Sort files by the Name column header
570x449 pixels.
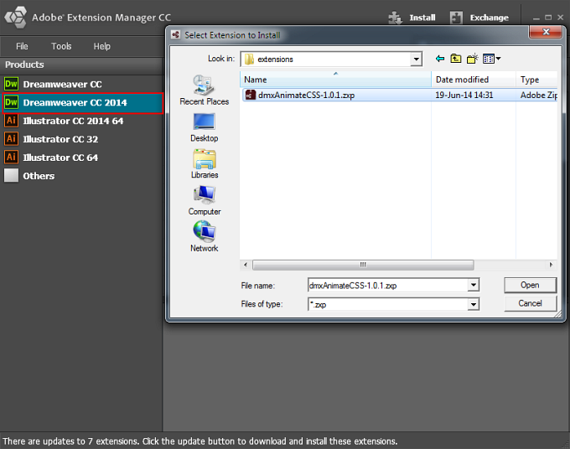click(335, 80)
